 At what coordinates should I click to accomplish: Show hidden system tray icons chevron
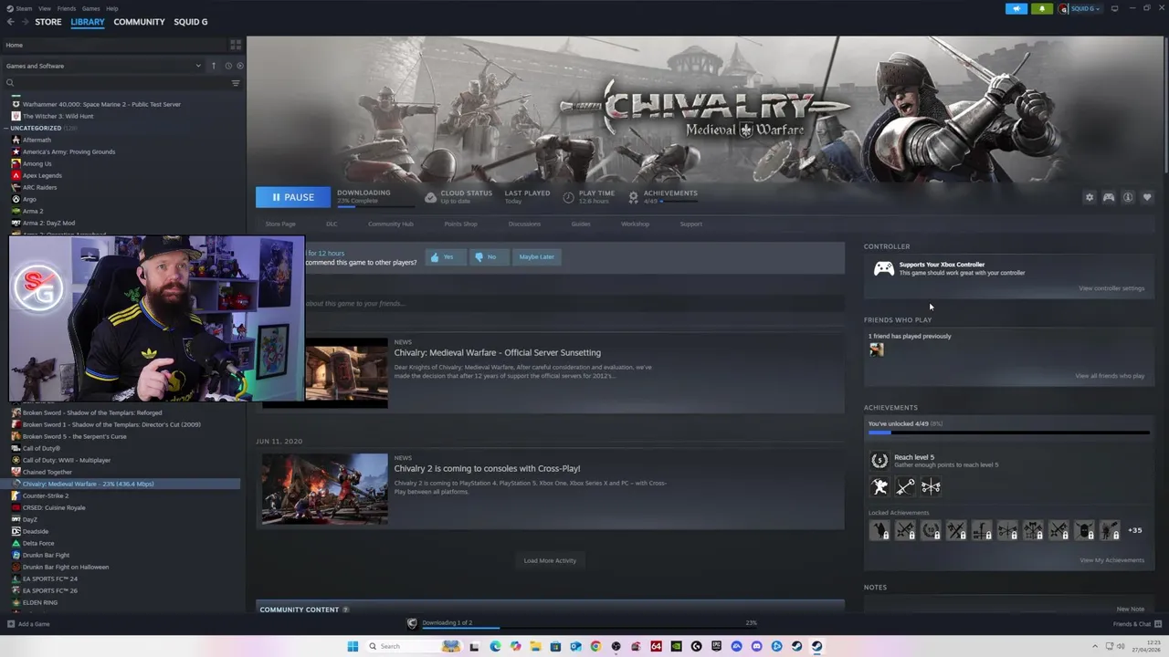coord(1095,646)
